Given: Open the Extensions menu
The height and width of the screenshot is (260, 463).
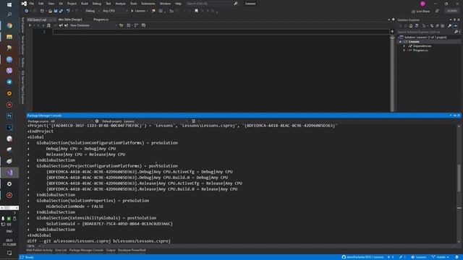Looking at the screenshot, I should (x=148, y=4).
